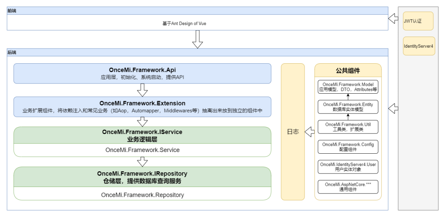
Task: Click the large down arrow between 前端 and 后端
Action: tap(198, 39)
